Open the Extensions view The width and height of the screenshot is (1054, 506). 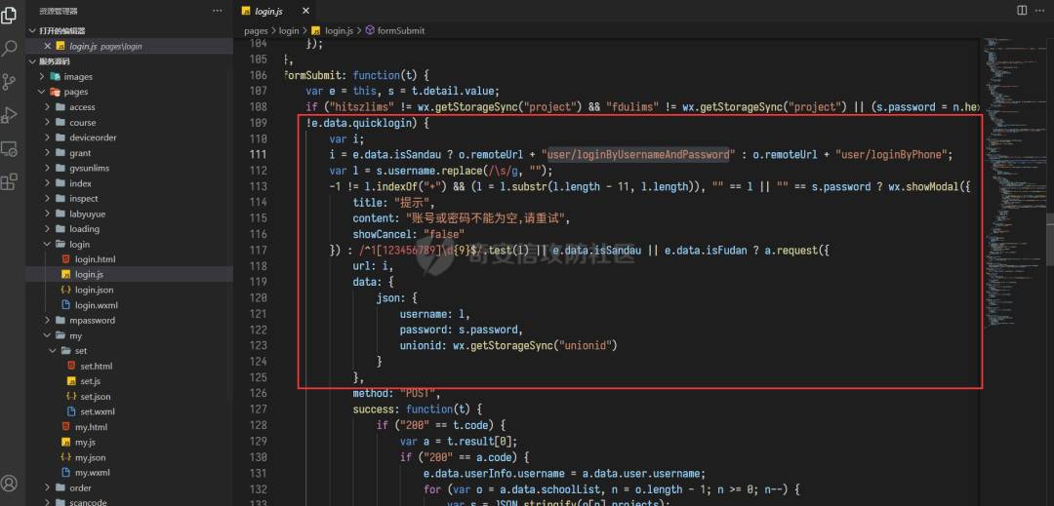pyautogui.click(x=11, y=181)
